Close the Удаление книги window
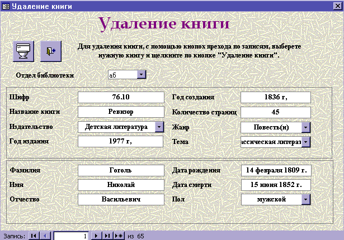Image resolution: width=344 pixels, height=240 pixels. (338, 6)
